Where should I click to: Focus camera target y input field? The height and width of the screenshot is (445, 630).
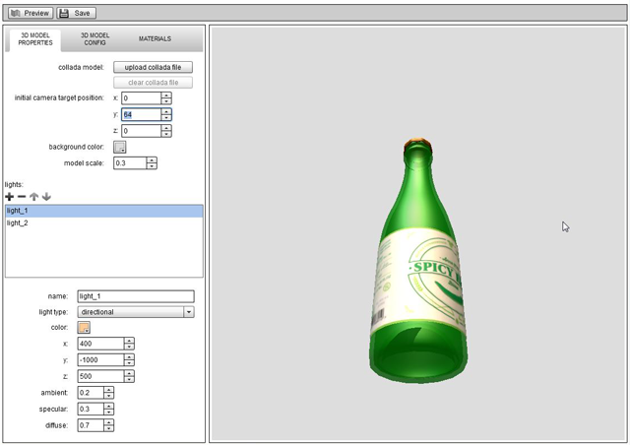(x=142, y=114)
